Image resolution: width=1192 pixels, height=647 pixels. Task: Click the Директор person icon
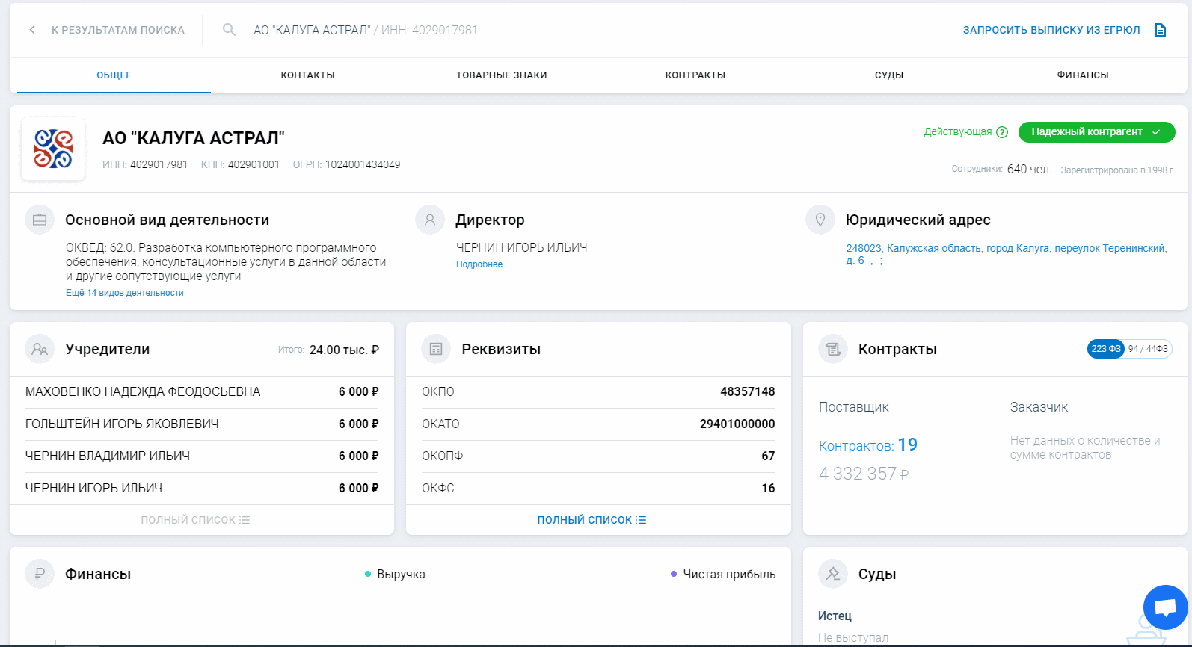tap(430, 220)
